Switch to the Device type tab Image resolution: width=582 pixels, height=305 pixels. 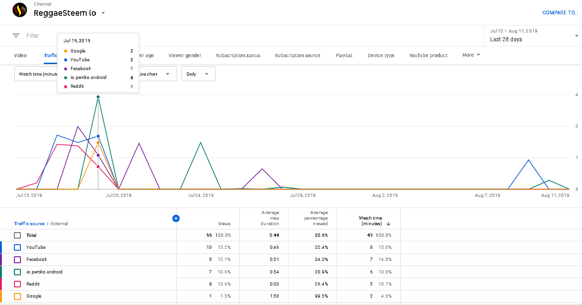click(x=381, y=55)
